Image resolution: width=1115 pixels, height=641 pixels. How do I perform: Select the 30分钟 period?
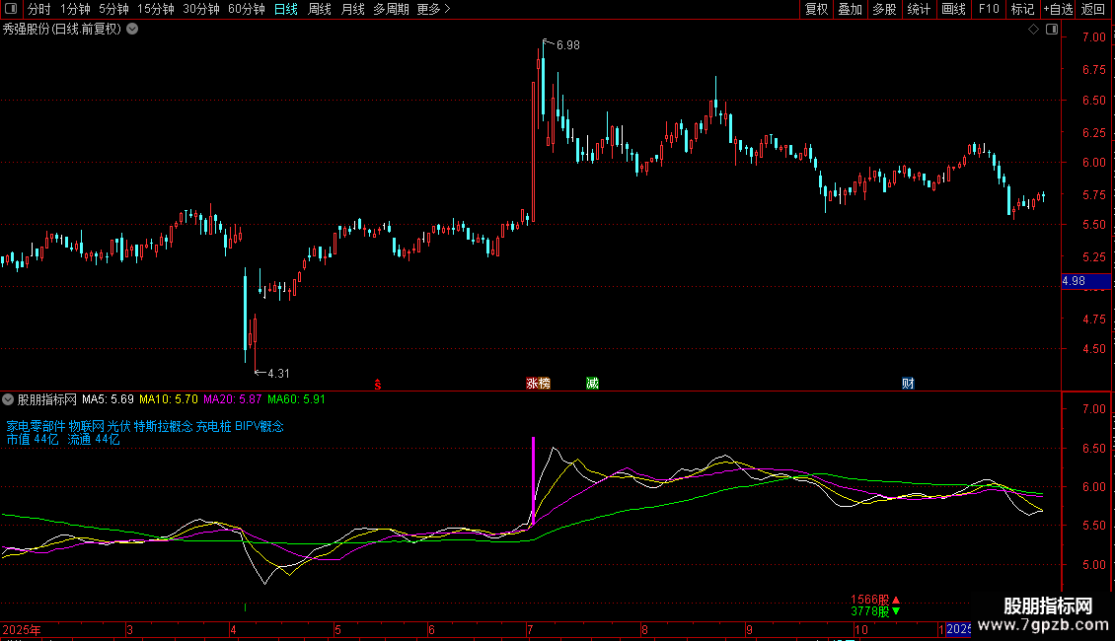pos(201,9)
